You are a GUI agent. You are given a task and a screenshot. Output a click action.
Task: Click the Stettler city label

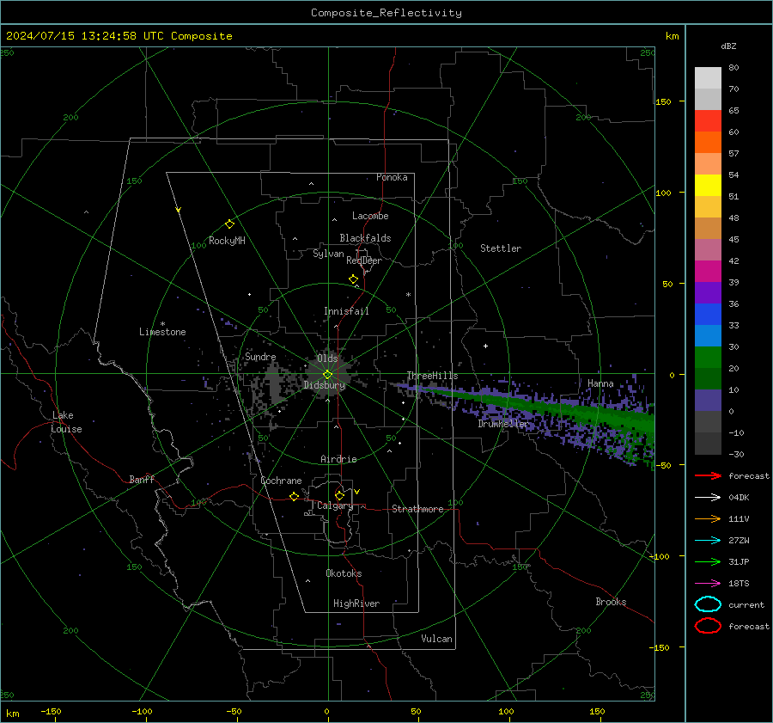501,248
